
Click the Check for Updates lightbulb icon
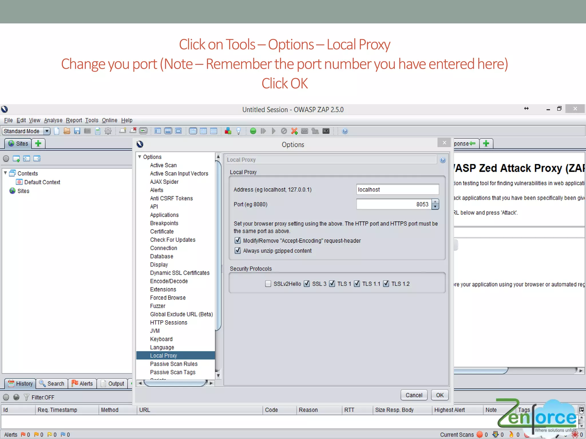(x=239, y=131)
